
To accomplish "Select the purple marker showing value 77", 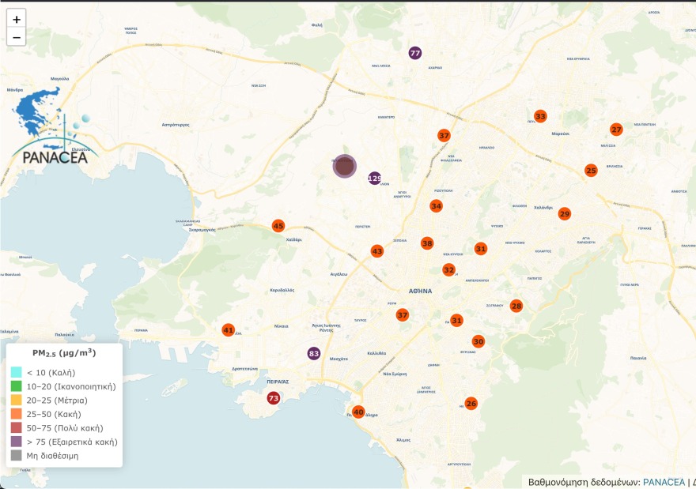I will click(414, 53).
